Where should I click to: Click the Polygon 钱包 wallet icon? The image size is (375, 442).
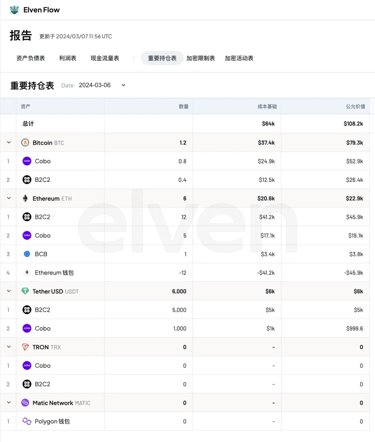[27, 421]
